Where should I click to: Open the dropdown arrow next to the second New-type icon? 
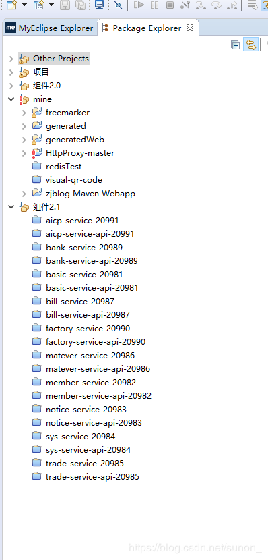click(x=51, y=5)
